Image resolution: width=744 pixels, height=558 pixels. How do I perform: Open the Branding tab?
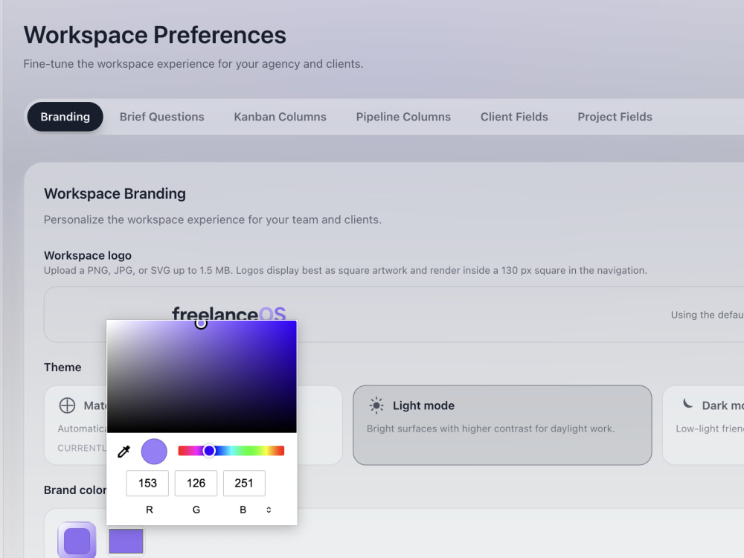pyautogui.click(x=65, y=117)
